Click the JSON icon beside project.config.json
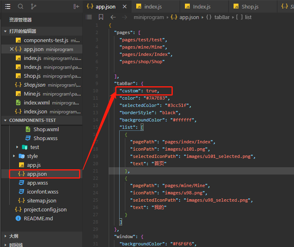This screenshot has height=247, width=294. click(x=18, y=209)
